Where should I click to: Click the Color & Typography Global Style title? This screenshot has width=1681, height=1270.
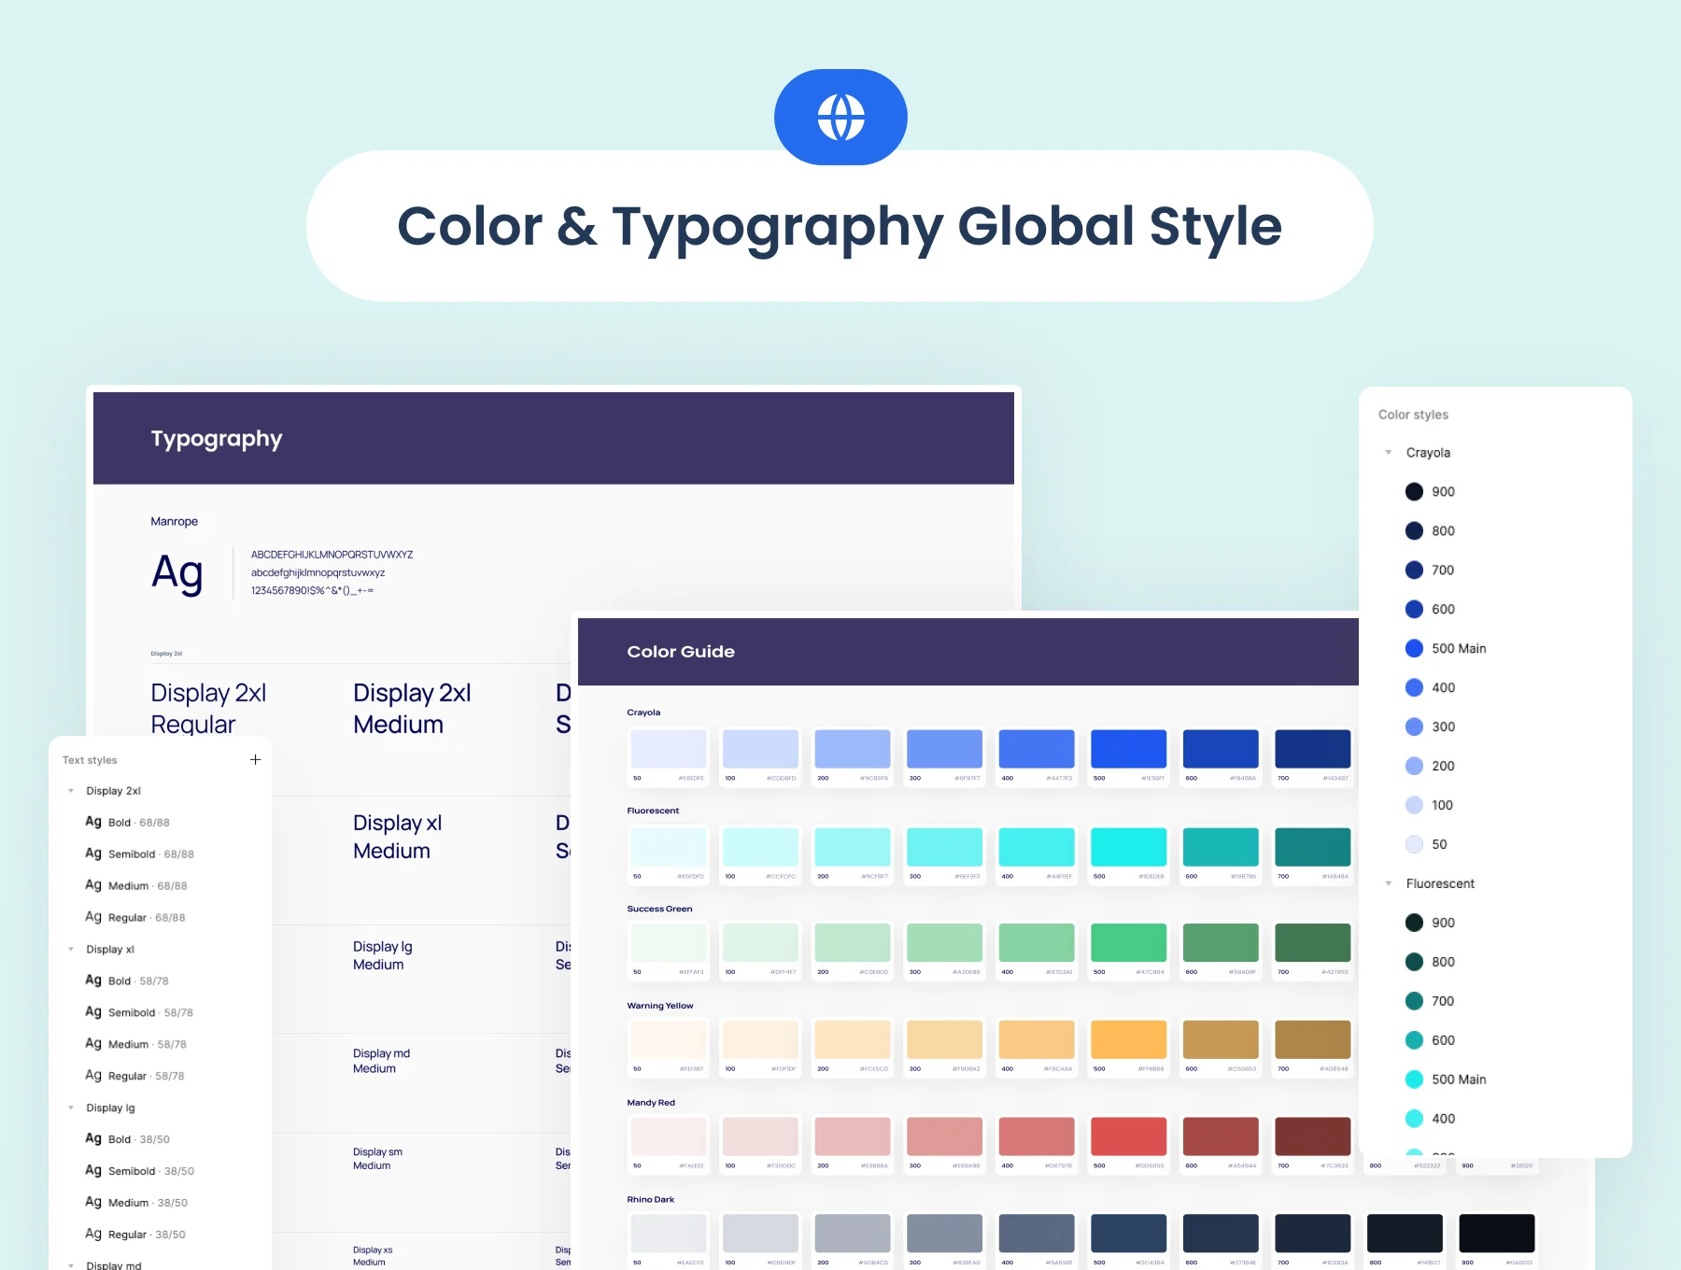click(x=840, y=227)
